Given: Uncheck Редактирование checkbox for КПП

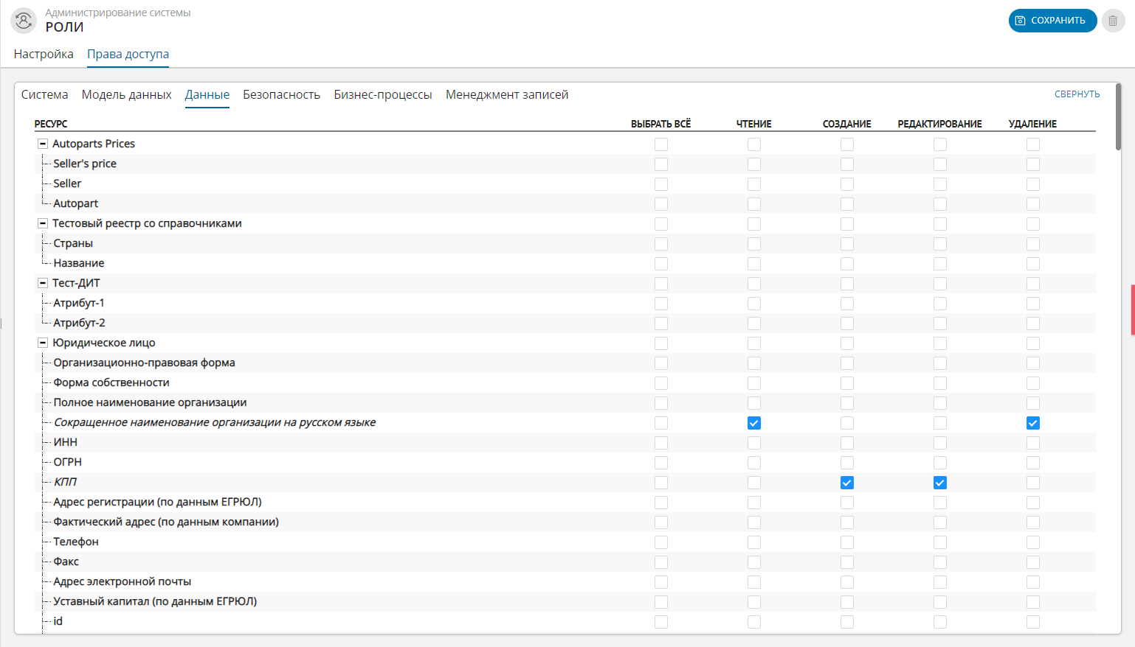Looking at the screenshot, I should (x=939, y=483).
